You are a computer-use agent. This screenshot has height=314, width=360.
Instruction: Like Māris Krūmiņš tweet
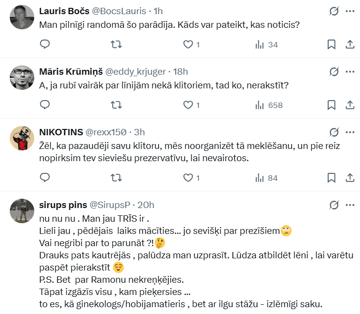188,105
